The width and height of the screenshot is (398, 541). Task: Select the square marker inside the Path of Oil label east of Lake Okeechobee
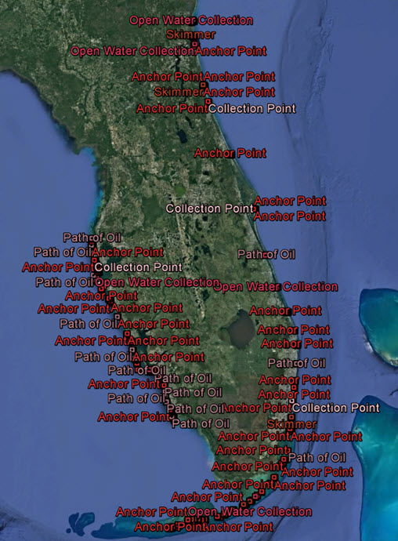pyautogui.click(x=295, y=363)
